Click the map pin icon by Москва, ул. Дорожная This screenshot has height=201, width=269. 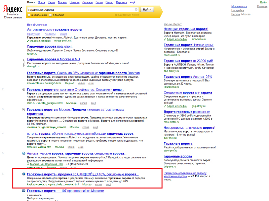28,164
